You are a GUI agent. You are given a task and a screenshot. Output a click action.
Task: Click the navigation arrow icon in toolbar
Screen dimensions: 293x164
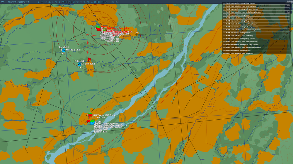38,2
